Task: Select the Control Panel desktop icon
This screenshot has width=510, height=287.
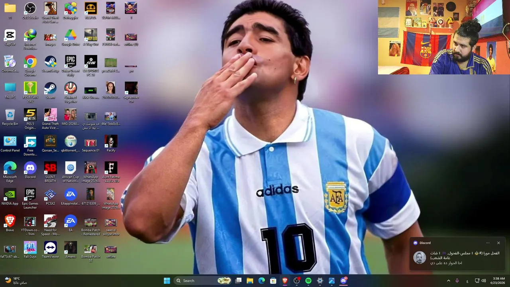Action: click(x=10, y=143)
